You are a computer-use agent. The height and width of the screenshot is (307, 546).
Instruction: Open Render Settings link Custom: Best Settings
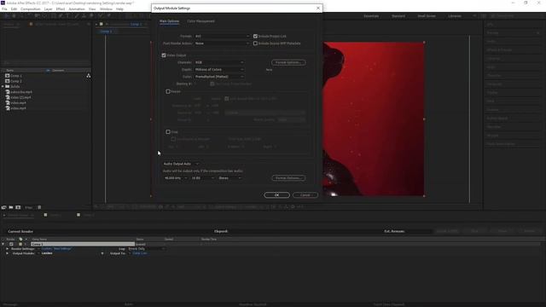click(56, 249)
